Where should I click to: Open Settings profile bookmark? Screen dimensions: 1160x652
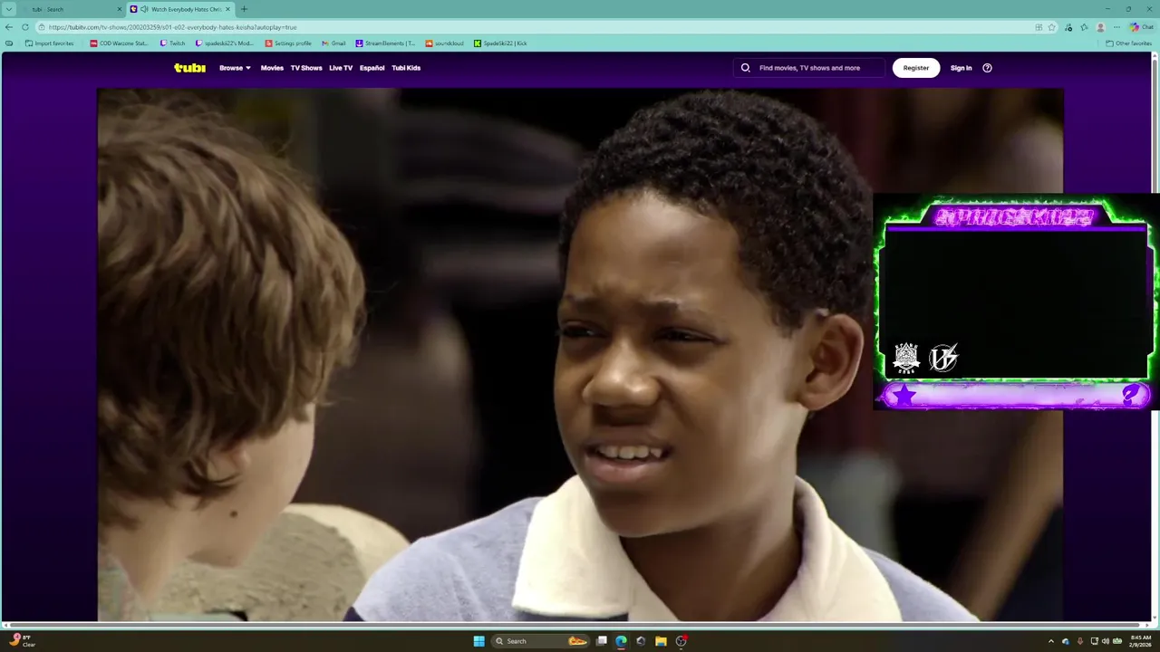point(288,43)
